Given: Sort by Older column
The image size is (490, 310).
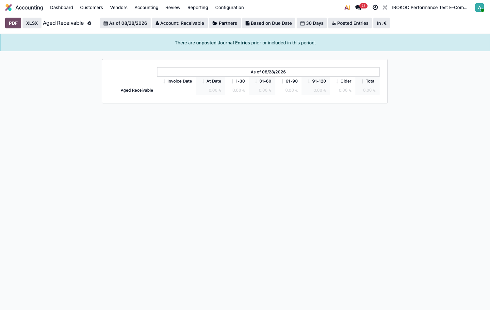Looking at the screenshot, I should (344, 81).
